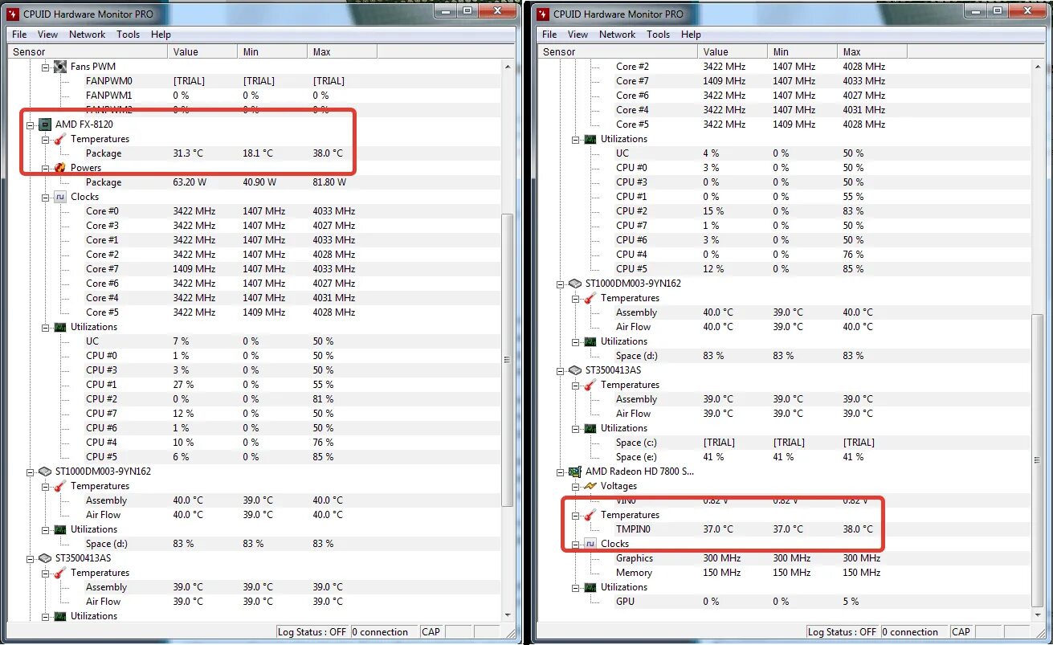Collapse the ST3500413AS node in left window
This screenshot has width=1053, height=645.
pyautogui.click(x=31, y=558)
